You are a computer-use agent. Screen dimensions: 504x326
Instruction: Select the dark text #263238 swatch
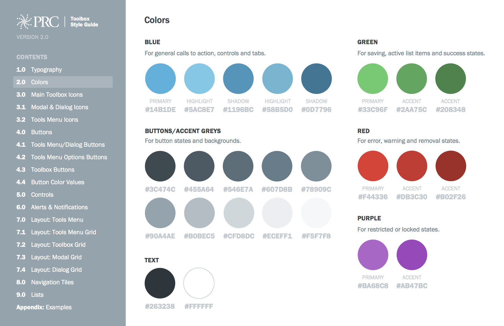coord(160,283)
